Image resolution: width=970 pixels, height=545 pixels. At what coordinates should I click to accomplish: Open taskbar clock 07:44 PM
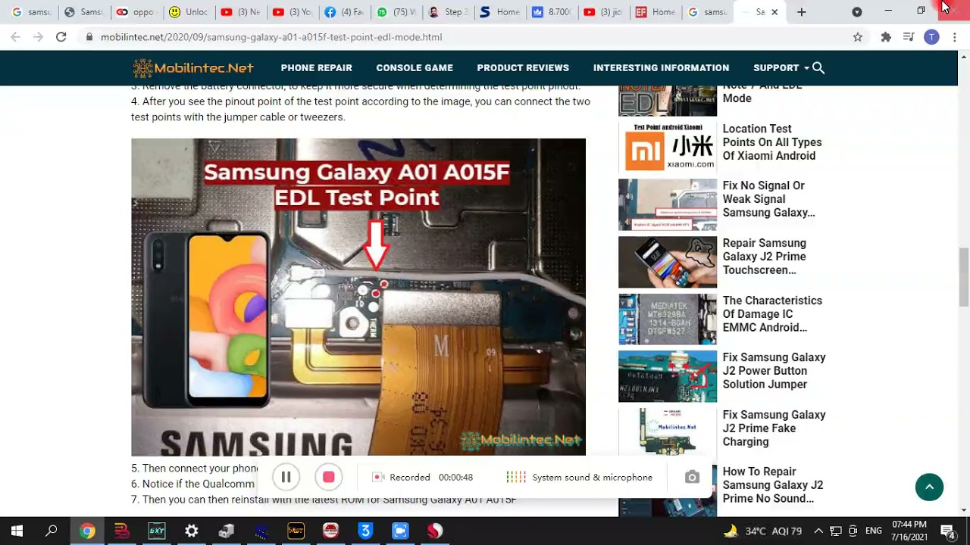(x=909, y=531)
